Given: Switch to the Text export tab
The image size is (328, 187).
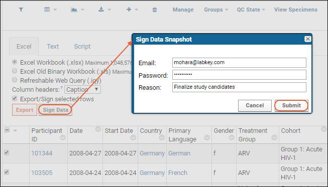Looking at the screenshot, I should pyautogui.click(x=53, y=46).
